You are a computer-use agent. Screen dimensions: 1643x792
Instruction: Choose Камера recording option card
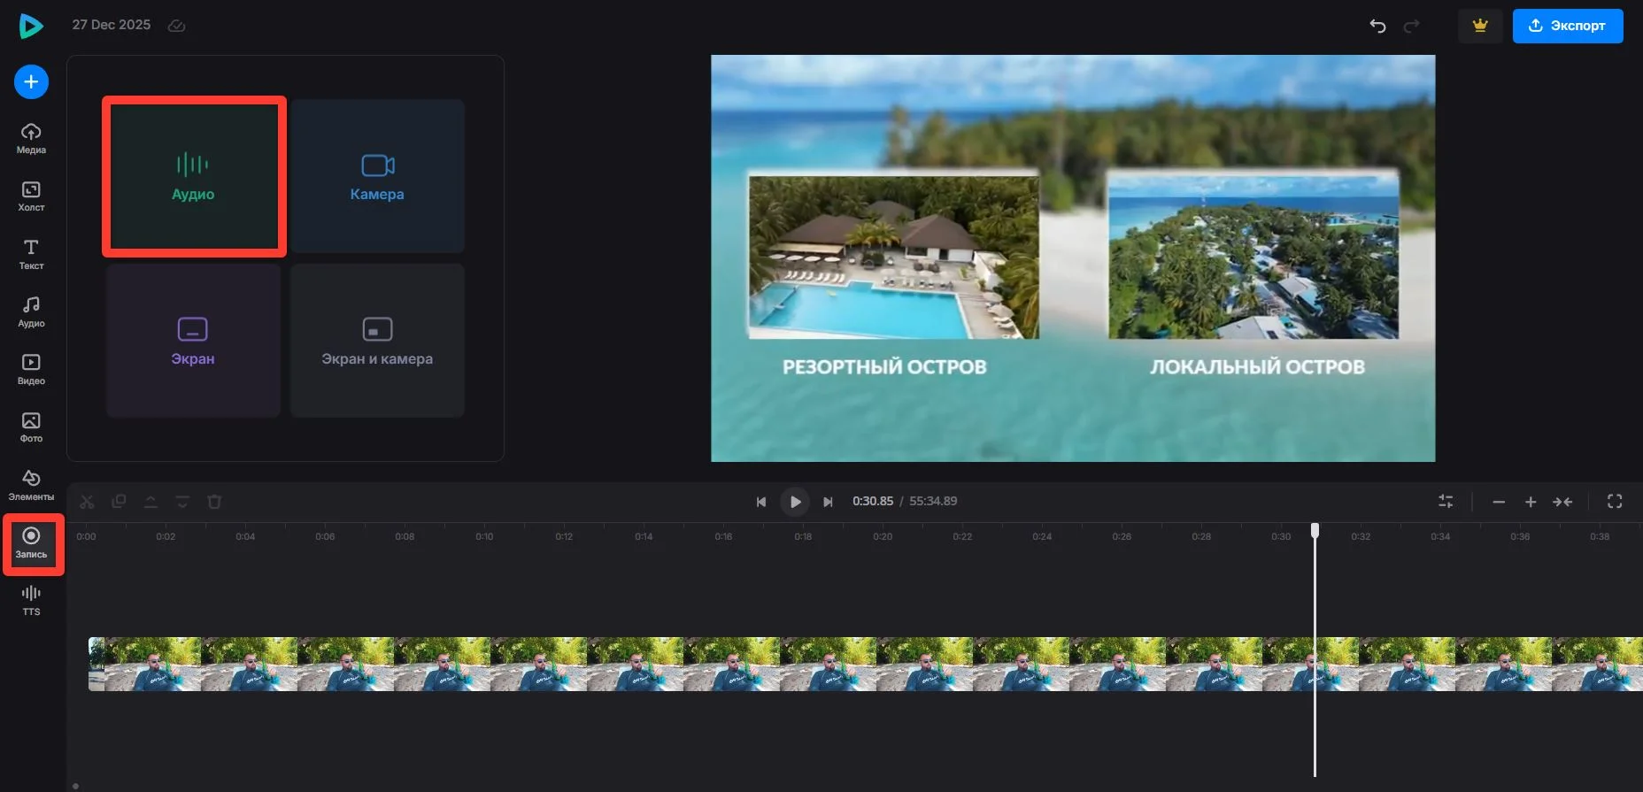[x=377, y=177]
